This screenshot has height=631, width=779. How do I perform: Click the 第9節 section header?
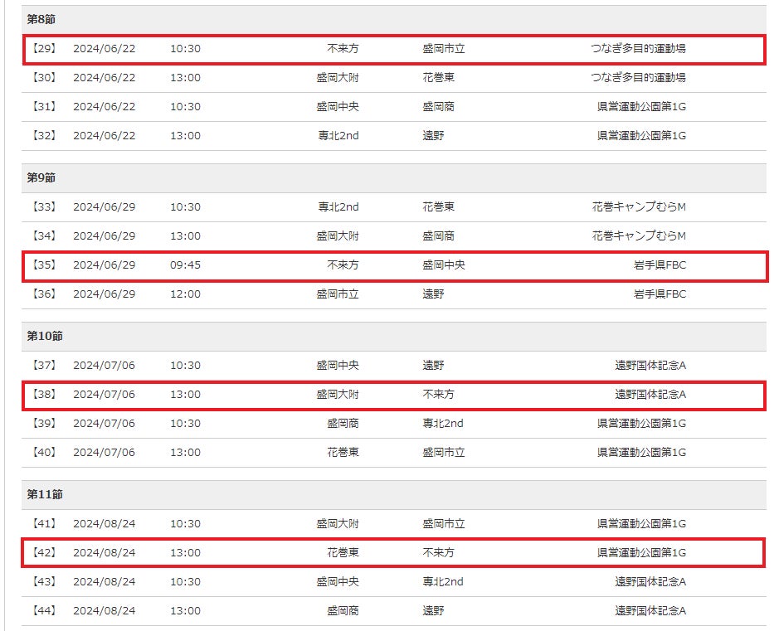click(x=41, y=177)
